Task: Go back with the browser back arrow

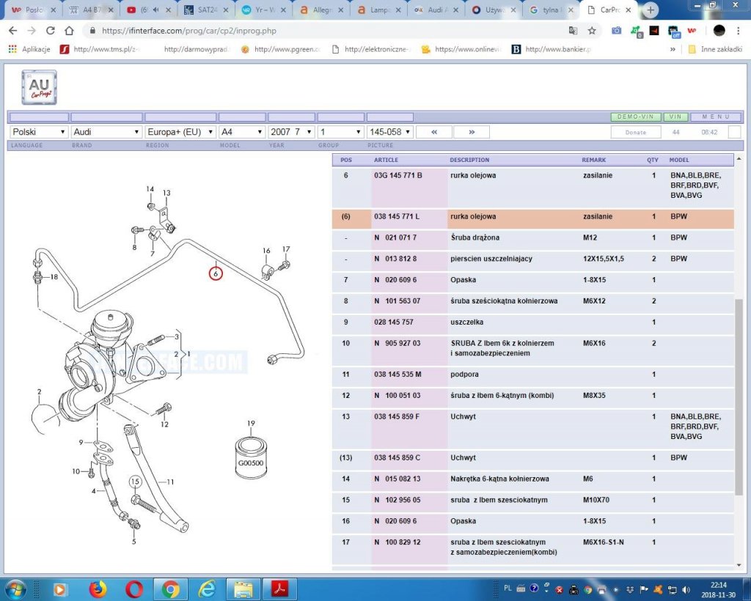Action: 12,31
